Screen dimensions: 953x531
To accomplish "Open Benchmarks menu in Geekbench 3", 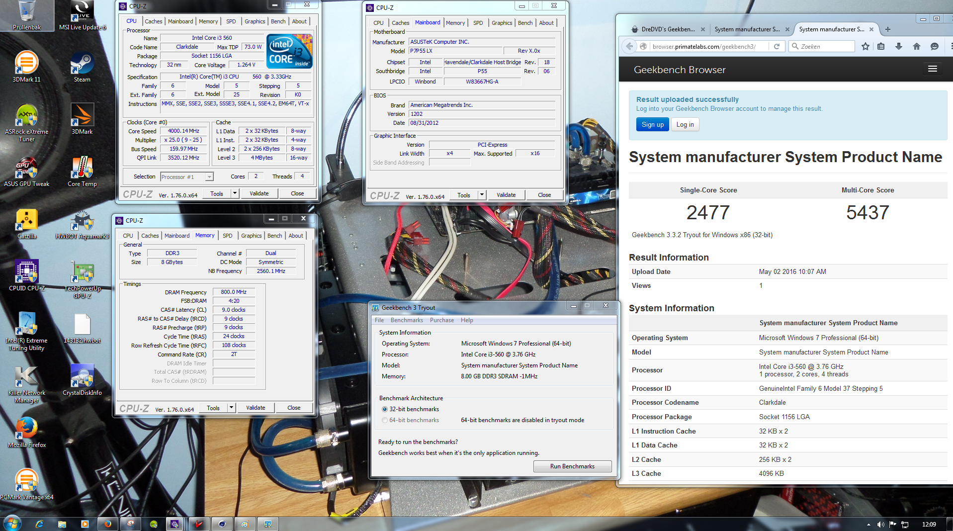I will click(407, 320).
